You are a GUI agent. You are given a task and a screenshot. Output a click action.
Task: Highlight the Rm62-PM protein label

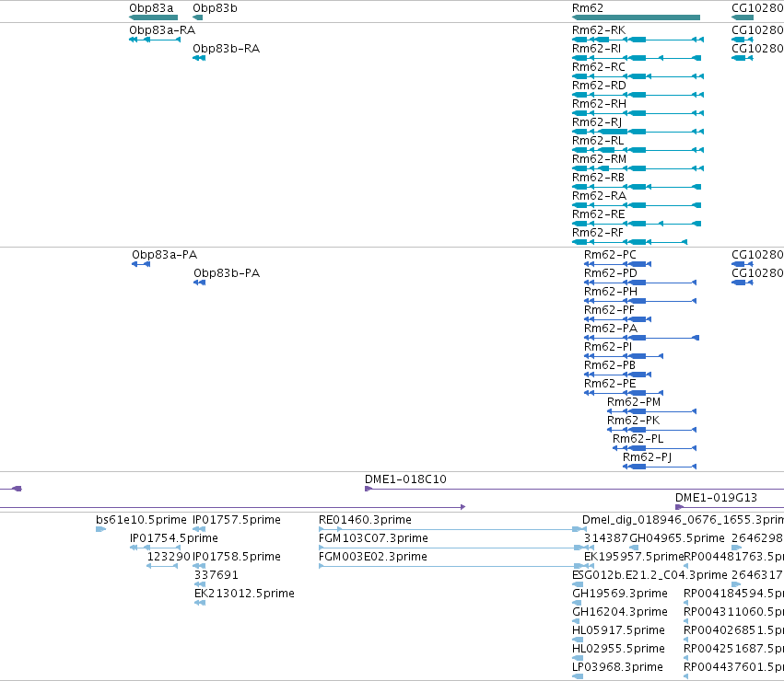click(x=634, y=402)
